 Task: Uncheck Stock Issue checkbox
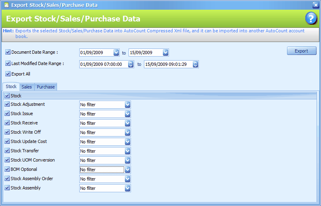click(7, 114)
